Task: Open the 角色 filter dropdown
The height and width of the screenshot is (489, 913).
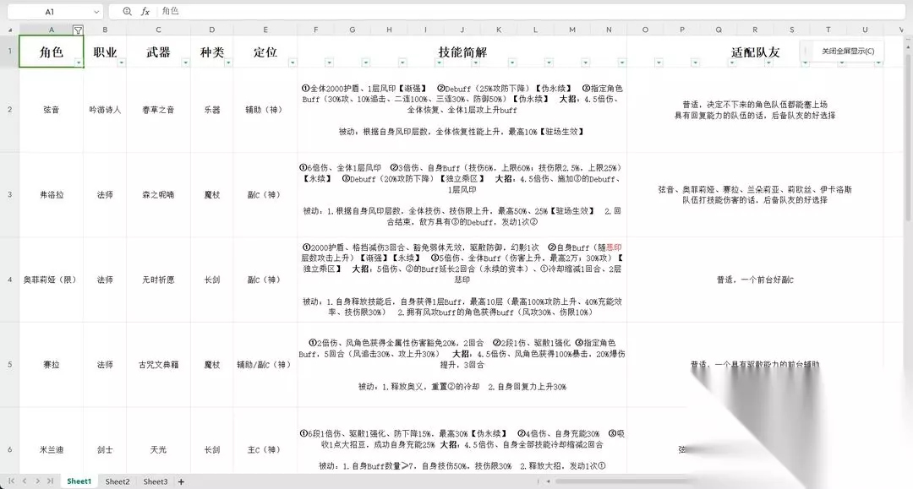Action: coord(78,62)
